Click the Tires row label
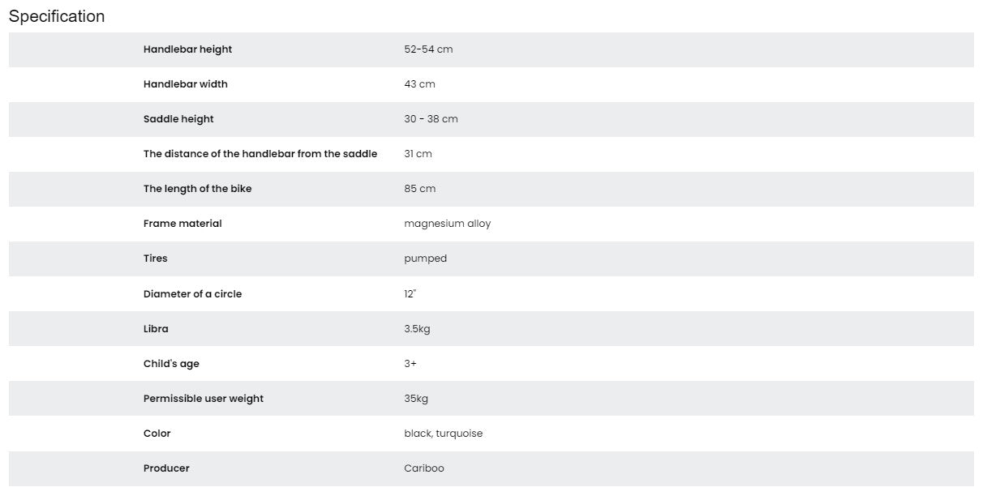987x500 pixels. tap(156, 259)
